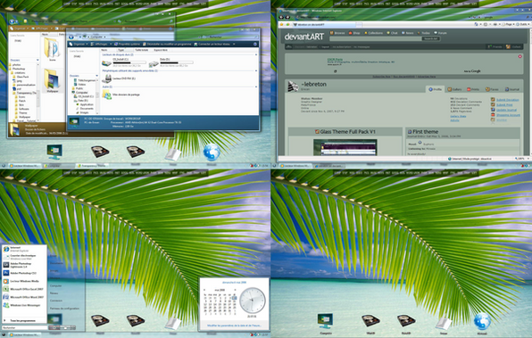Click the Update Journal link
Screen dimensions: 532x338
tap(506, 110)
